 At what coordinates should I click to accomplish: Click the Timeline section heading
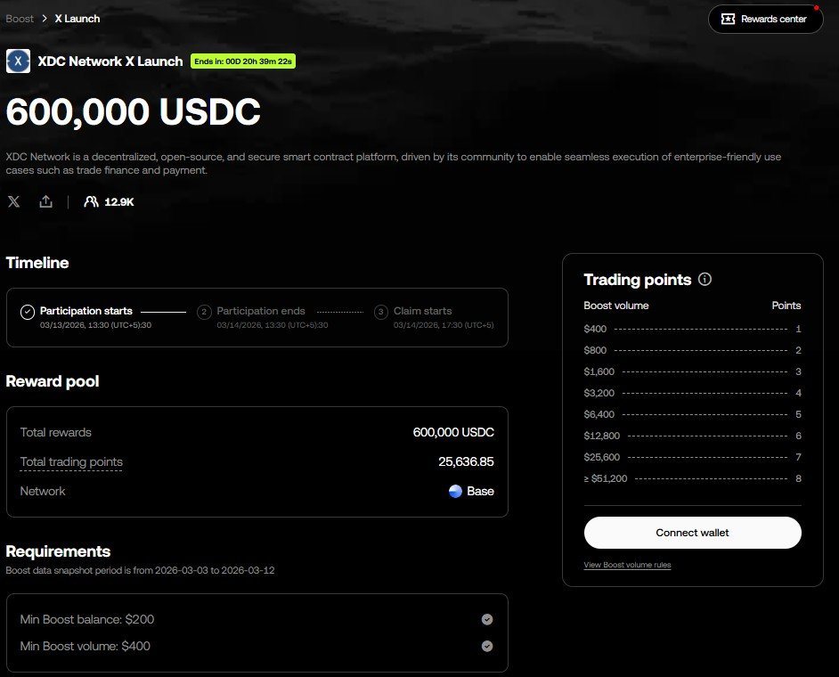(37, 263)
